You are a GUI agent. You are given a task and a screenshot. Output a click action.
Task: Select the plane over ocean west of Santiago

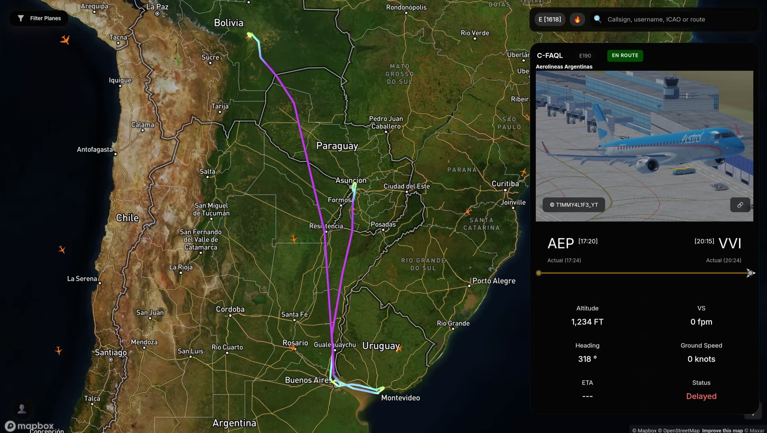pos(58,351)
